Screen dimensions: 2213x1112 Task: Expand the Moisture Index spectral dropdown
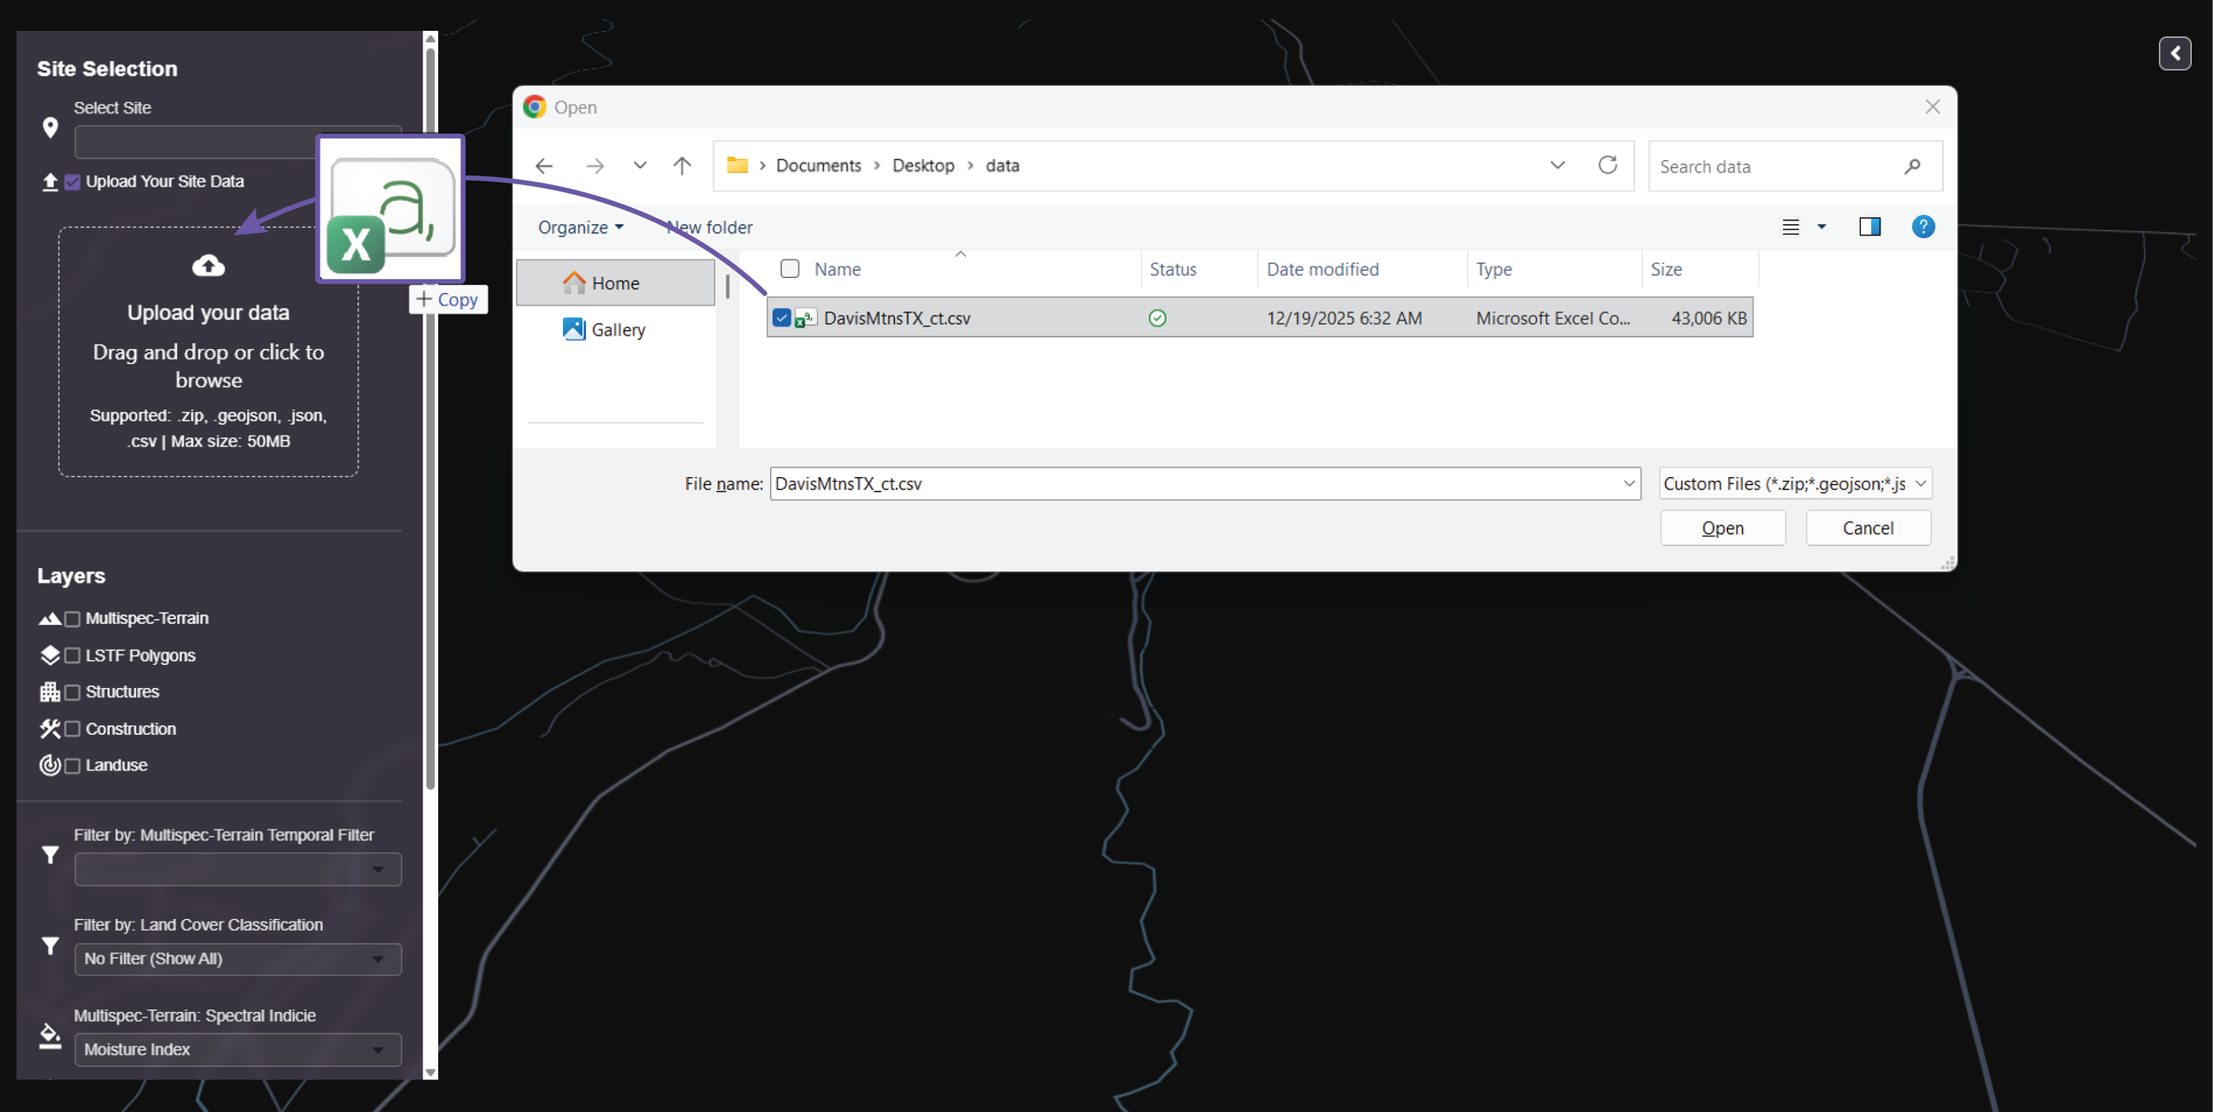pos(237,1049)
